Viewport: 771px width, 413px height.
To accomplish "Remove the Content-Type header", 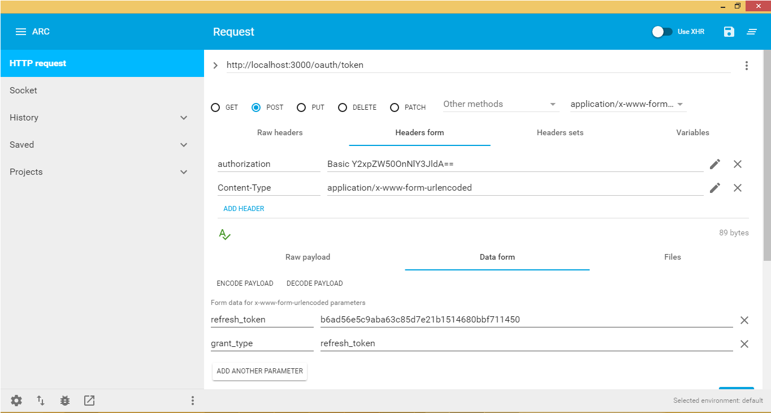I will (x=738, y=188).
